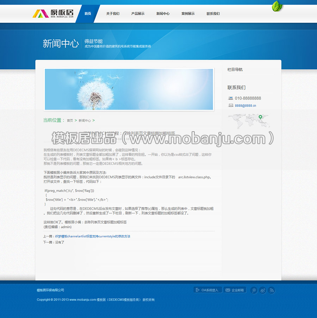The height and width of the screenshot is (318, 317).
Task: Click the 首页 breadcrumb link
Action: (x=70, y=120)
